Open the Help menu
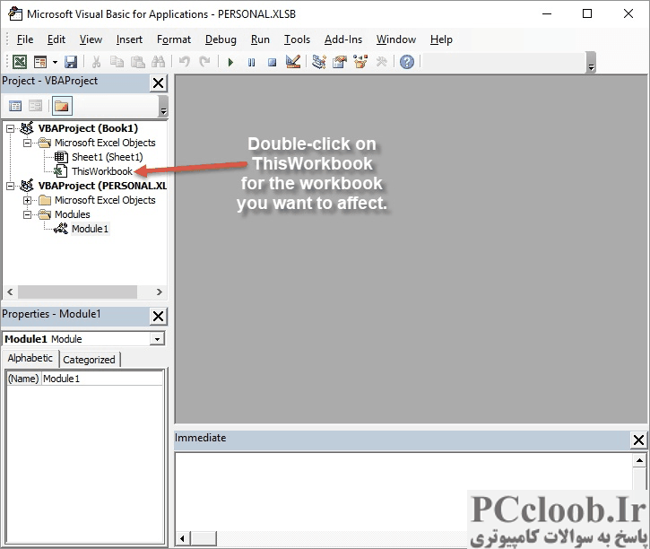650x549 pixels. coord(441,39)
